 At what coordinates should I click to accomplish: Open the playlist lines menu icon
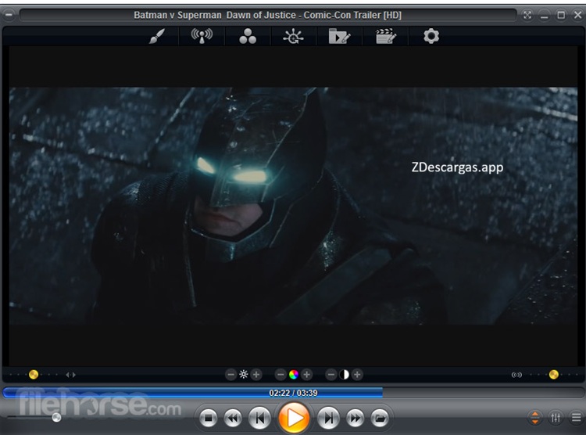577,418
